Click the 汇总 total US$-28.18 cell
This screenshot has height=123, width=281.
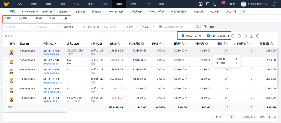116,107
